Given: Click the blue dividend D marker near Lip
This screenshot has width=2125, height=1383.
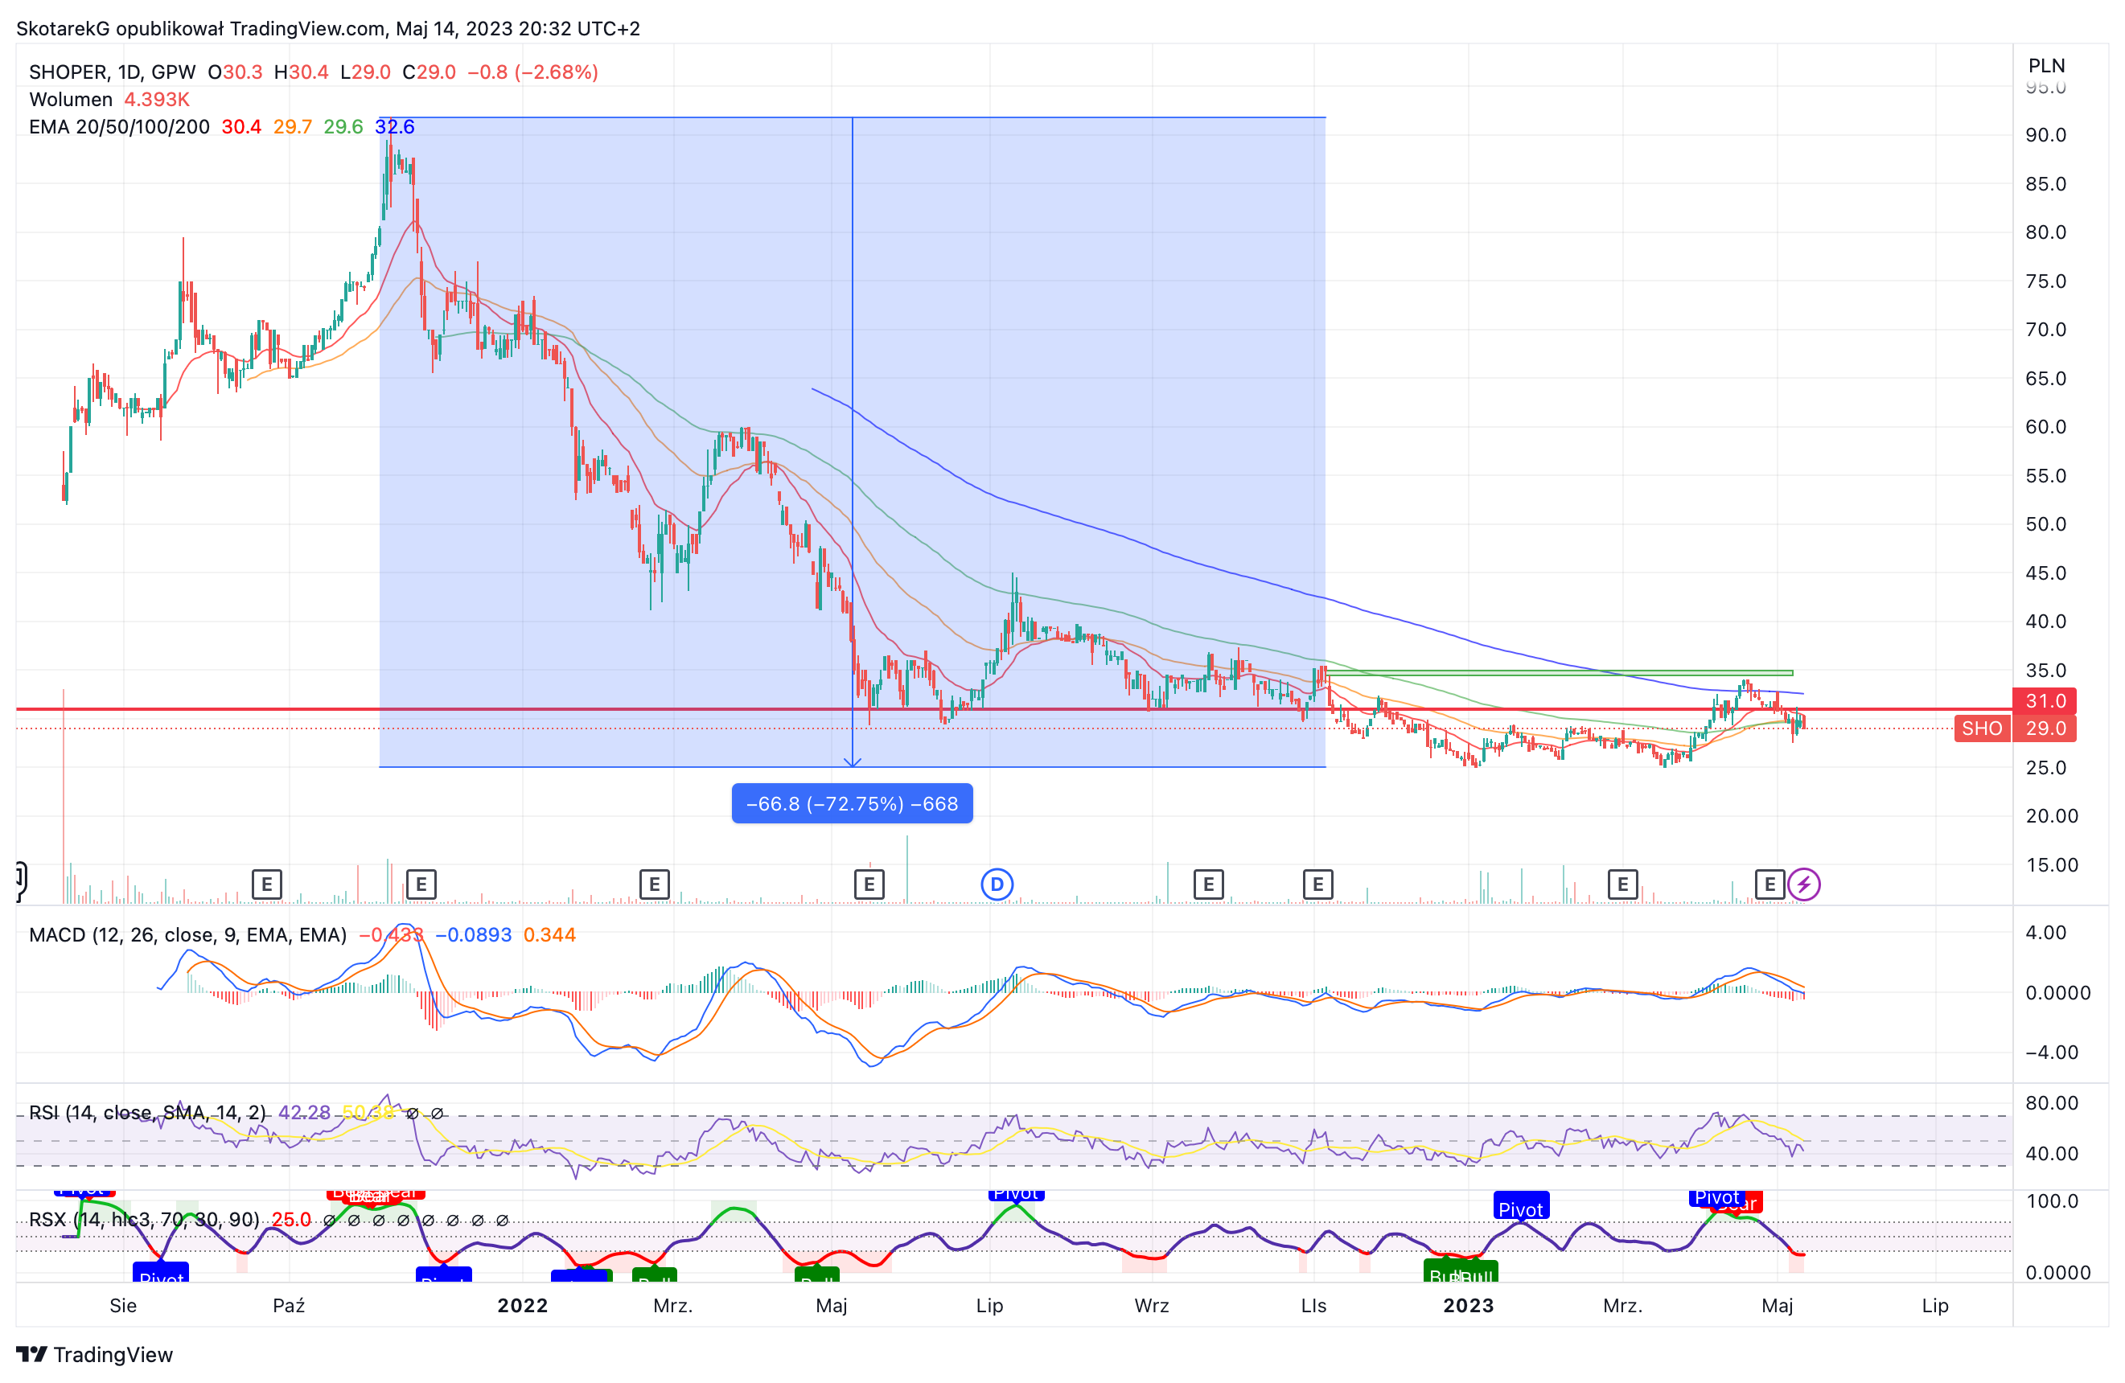Looking at the screenshot, I should tap(997, 884).
